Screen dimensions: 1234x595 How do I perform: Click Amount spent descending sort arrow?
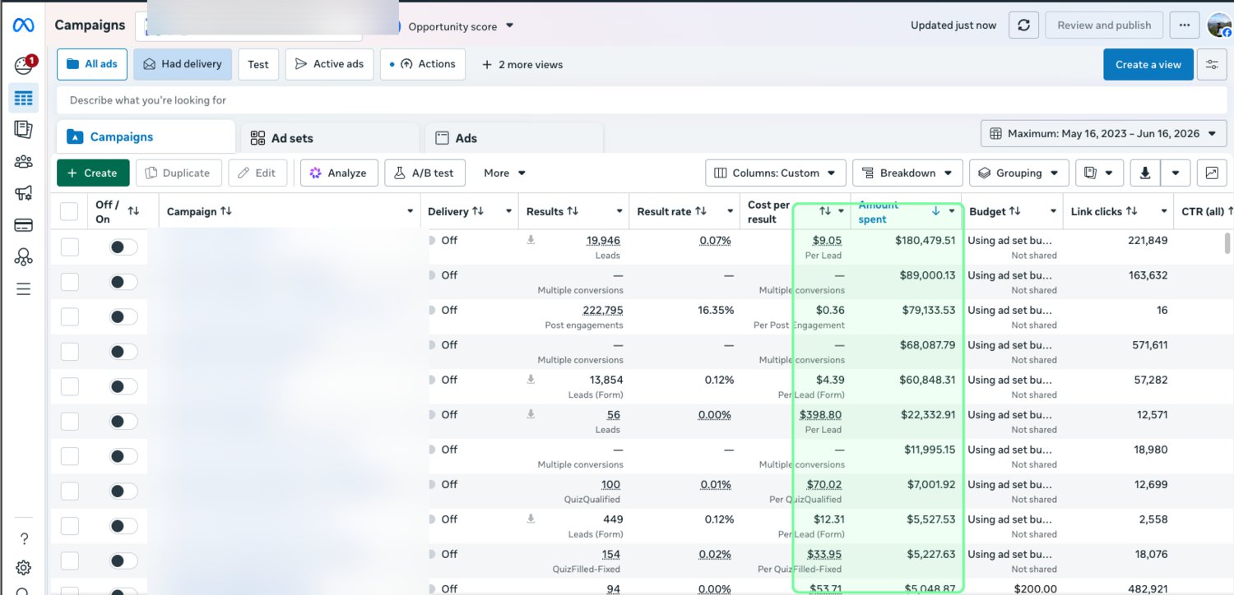pos(935,211)
